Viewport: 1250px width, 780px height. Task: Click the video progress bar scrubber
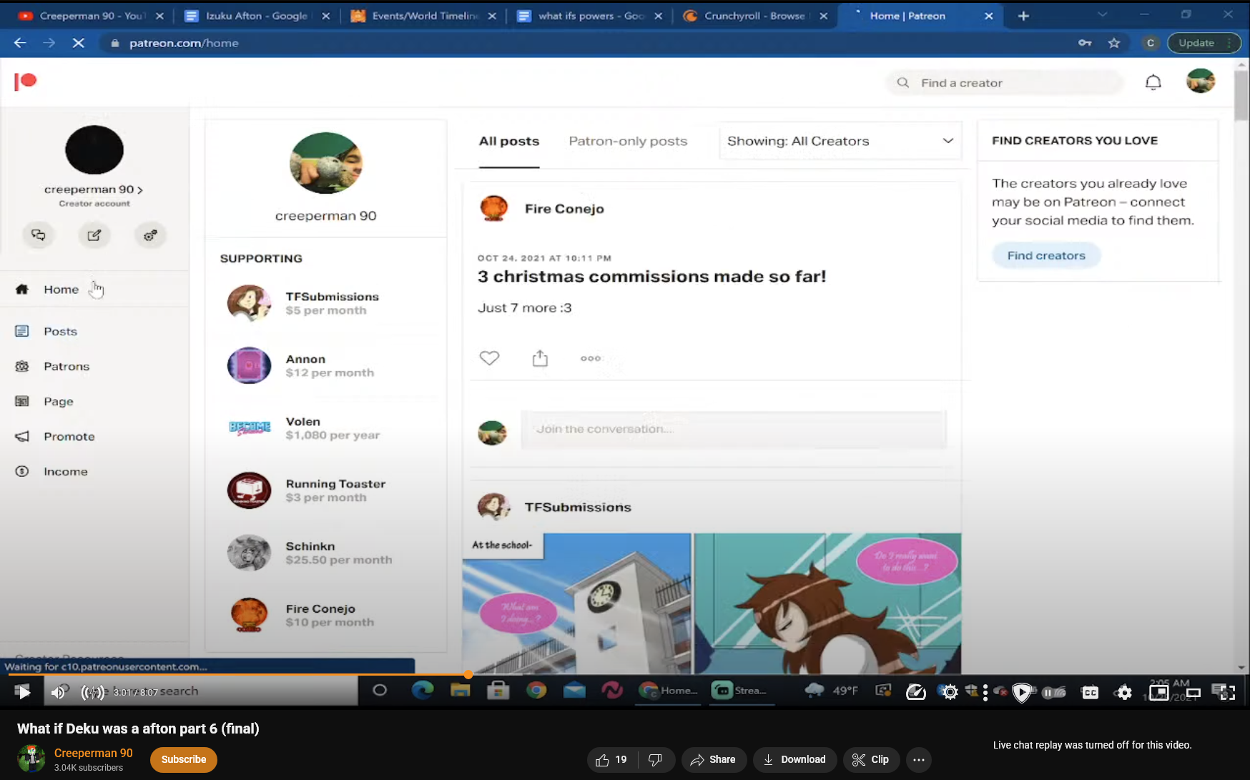click(468, 674)
